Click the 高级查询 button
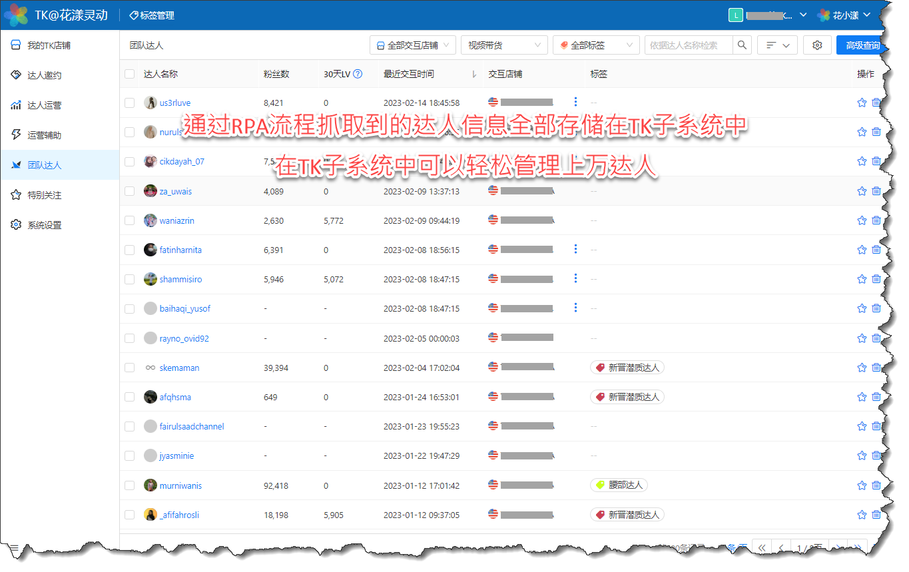This screenshot has width=909, height=572. point(862,45)
